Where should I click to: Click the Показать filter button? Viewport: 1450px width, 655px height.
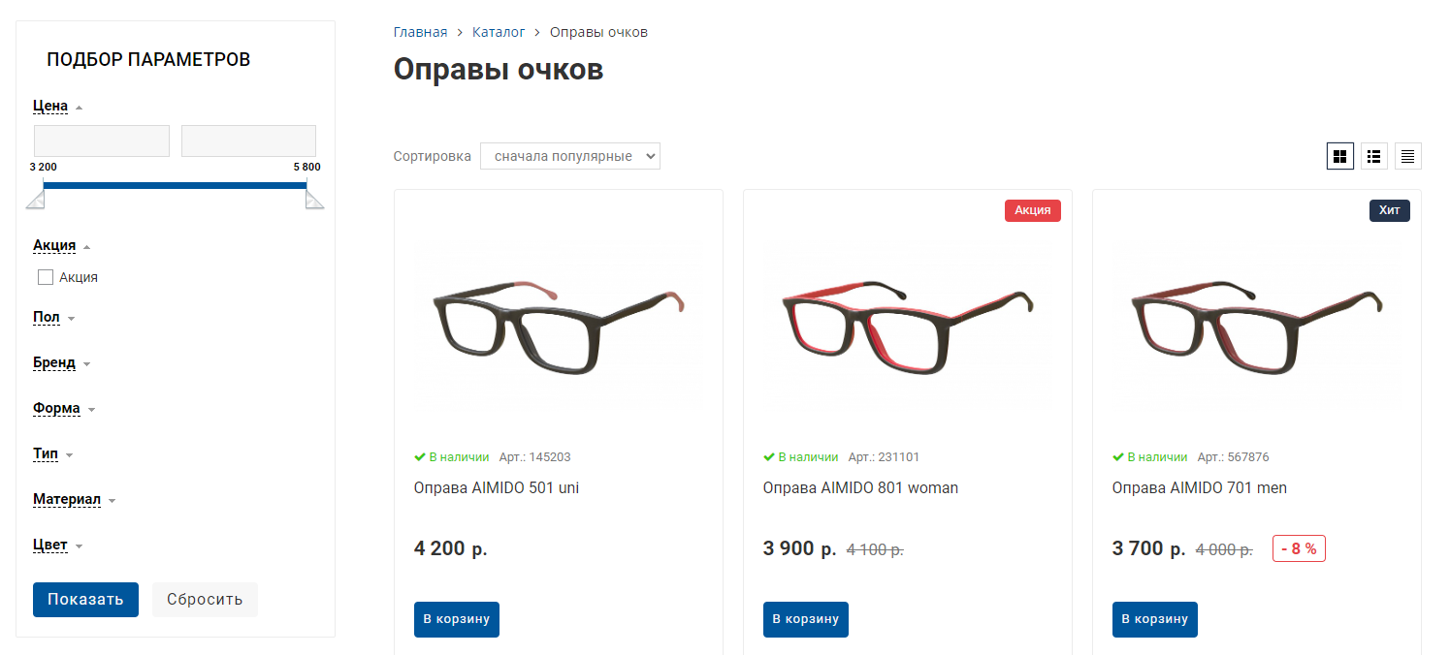click(x=85, y=600)
